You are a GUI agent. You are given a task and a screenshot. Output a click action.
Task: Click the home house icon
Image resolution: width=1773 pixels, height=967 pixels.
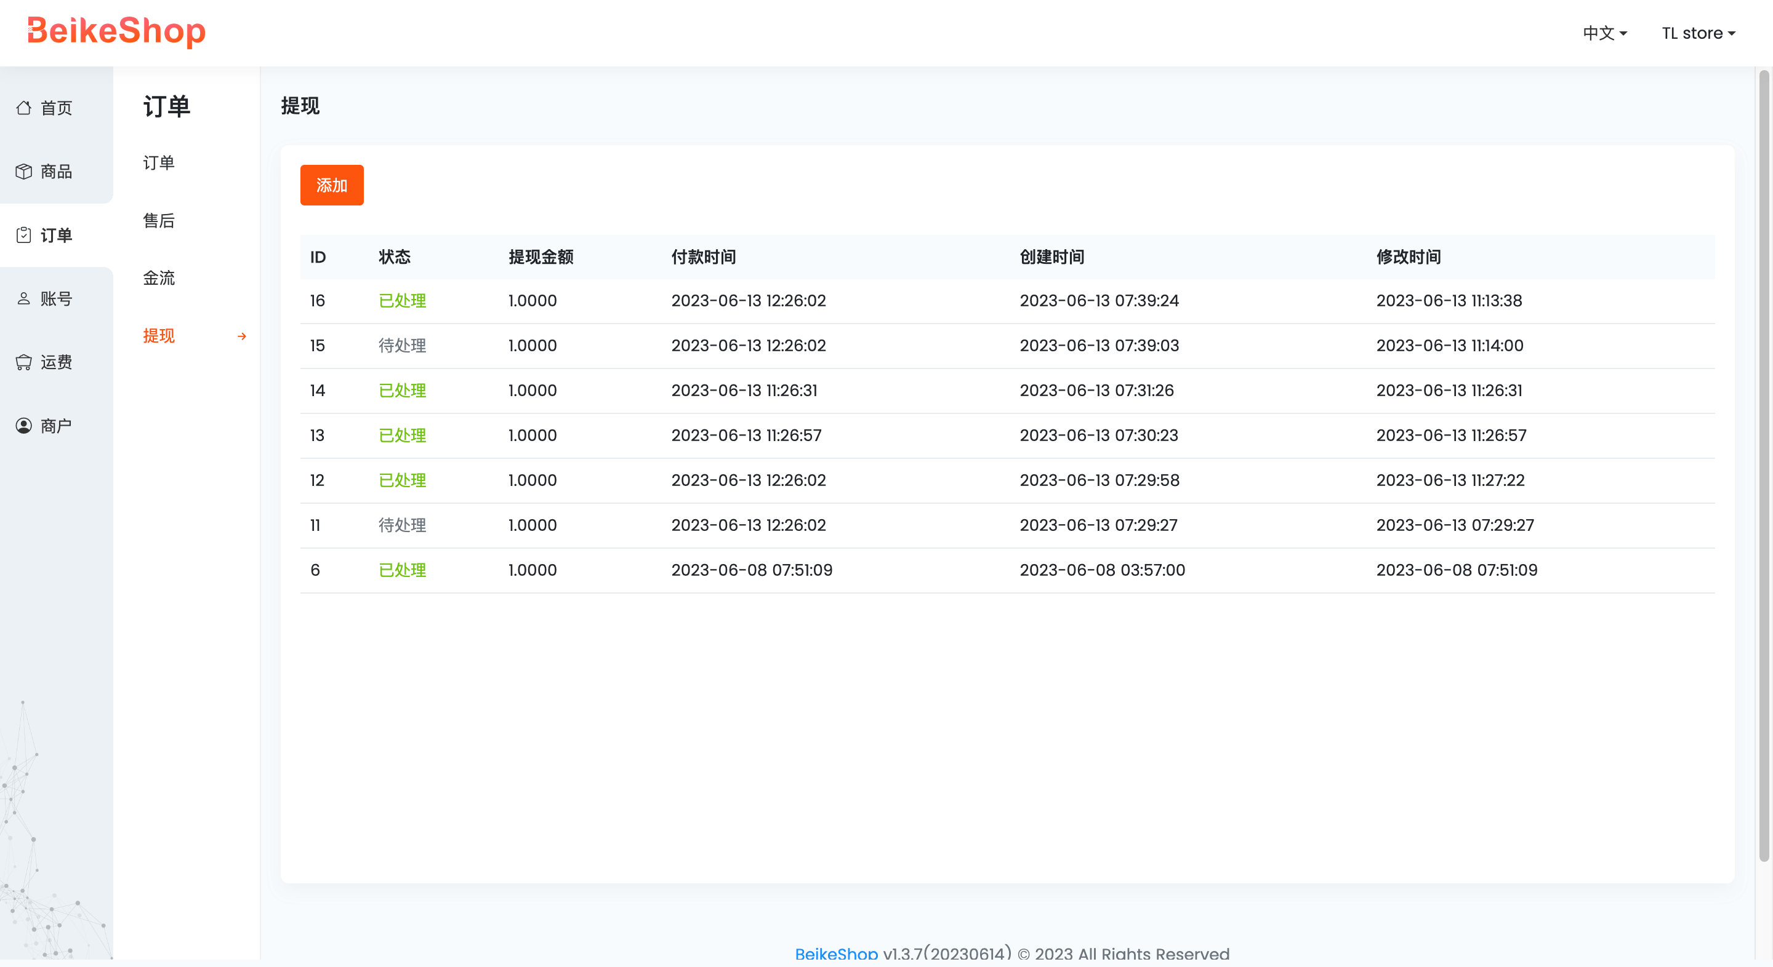pyautogui.click(x=24, y=107)
